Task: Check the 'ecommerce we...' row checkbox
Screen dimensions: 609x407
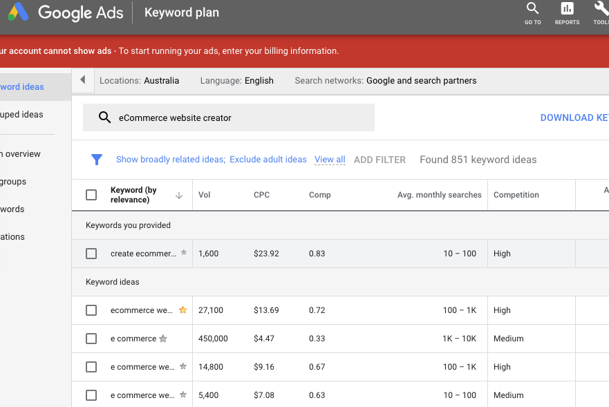Action: [x=91, y=310]
